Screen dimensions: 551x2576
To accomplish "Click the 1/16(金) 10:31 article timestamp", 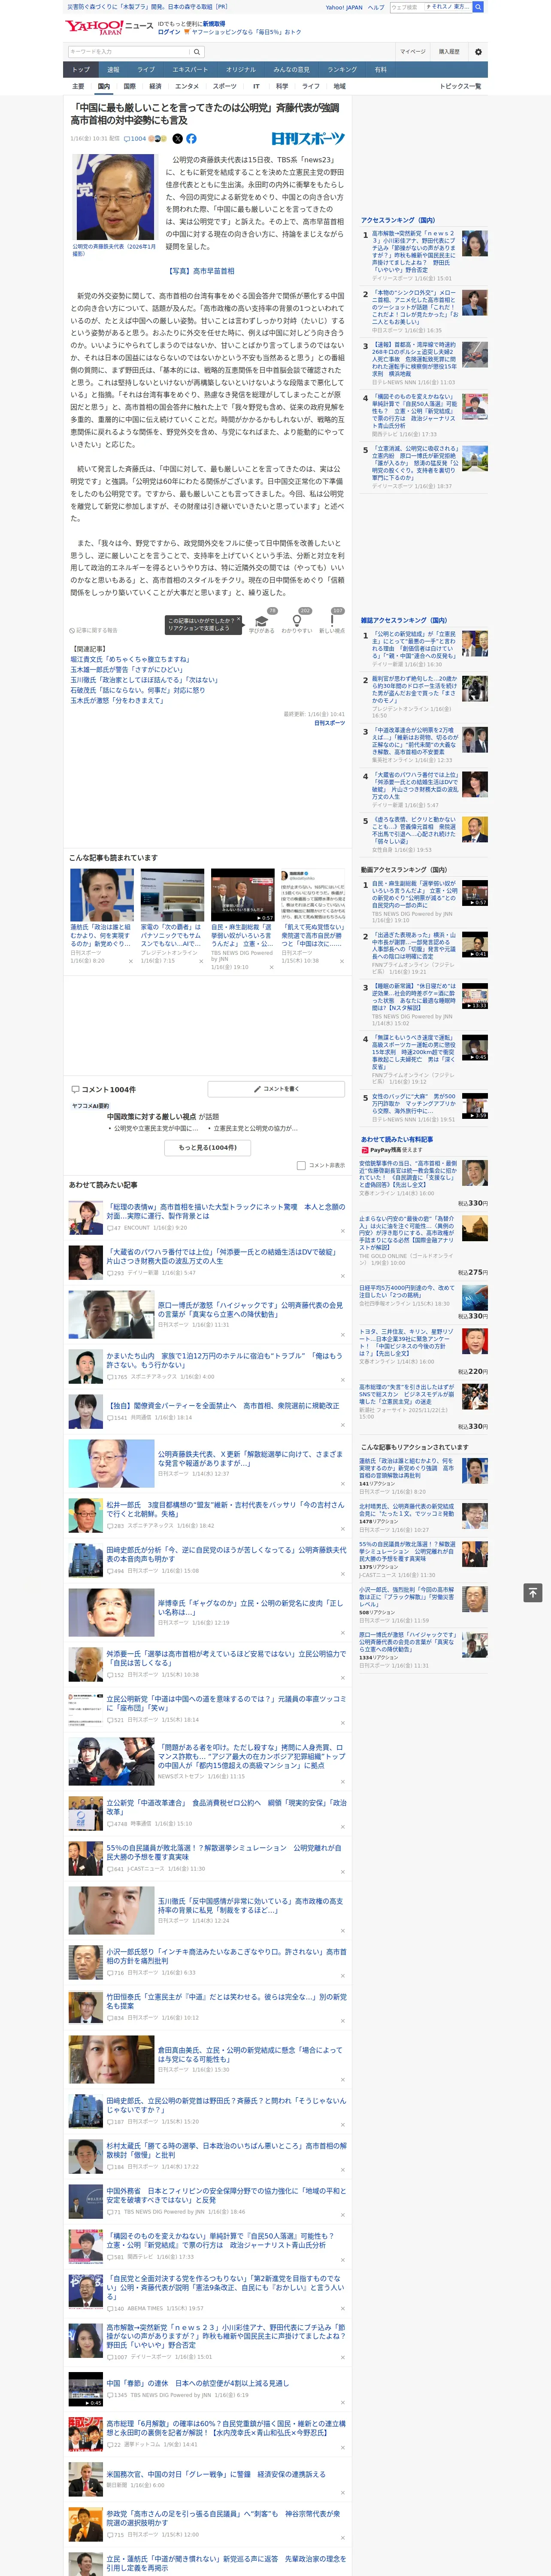I will click(94, 139).
